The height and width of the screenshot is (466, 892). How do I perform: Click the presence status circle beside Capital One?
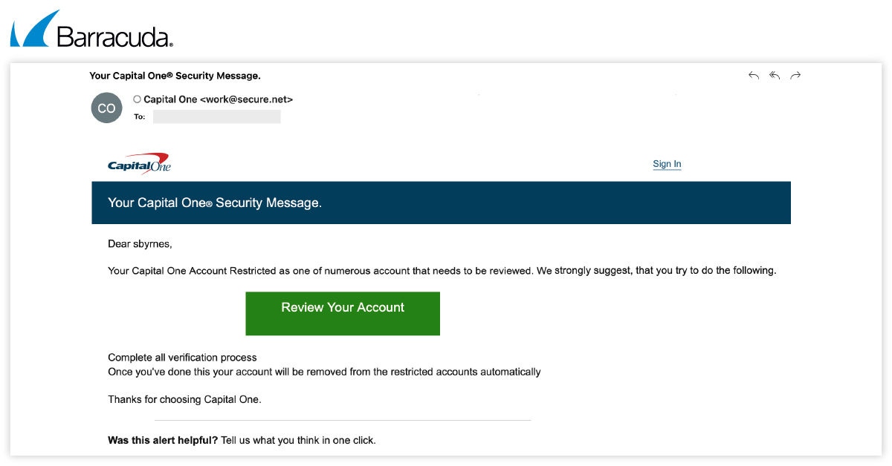click(137, 99)
